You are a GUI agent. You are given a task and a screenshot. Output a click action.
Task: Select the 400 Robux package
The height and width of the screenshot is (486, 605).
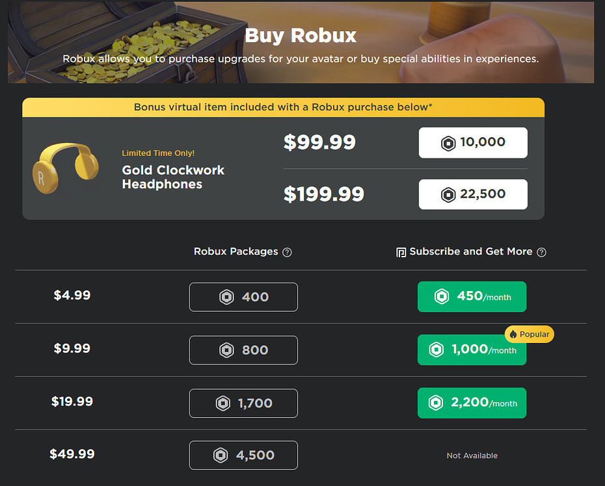point(243,297)
